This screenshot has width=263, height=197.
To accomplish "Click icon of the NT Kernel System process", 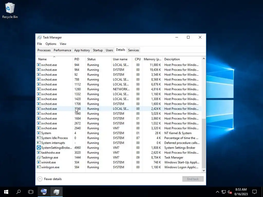I will point(39,133).
